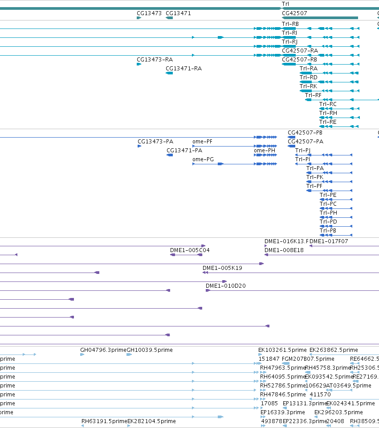This screenshot has width=379, height=428.
Task: Select EST RH47846.5prime
Action: tap(283, 395)
